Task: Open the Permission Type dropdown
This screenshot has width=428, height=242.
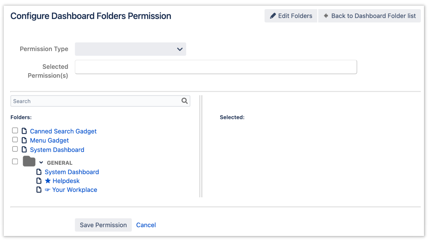Action: coord(130,49)
